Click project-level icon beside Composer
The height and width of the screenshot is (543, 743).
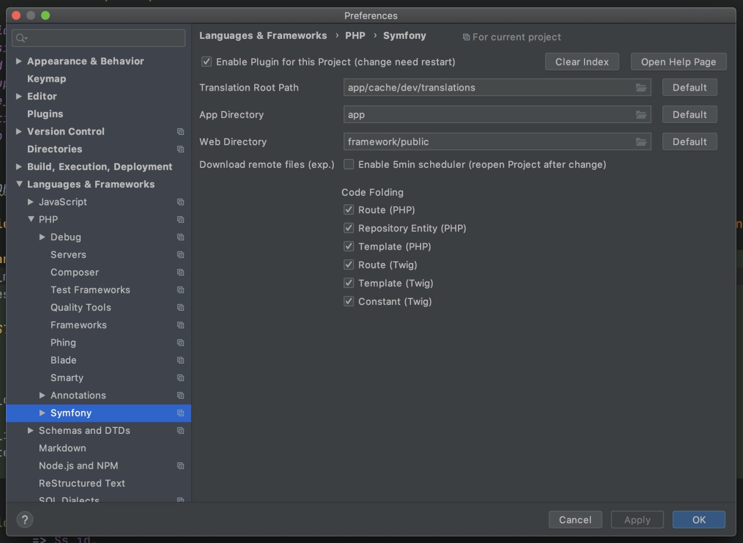click(181, 272)
